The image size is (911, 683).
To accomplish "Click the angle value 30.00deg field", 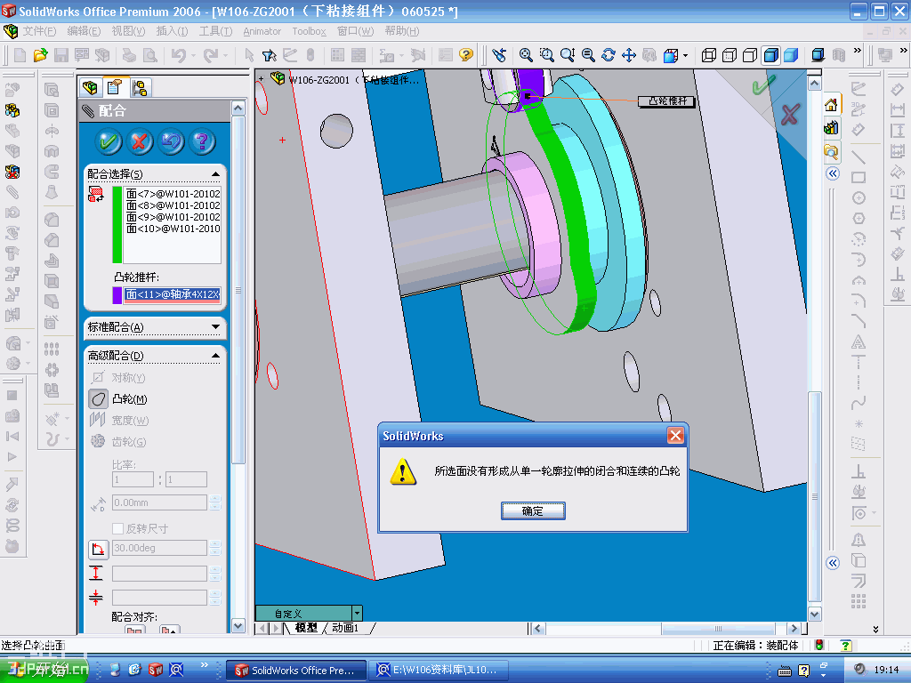I will 159,548.
